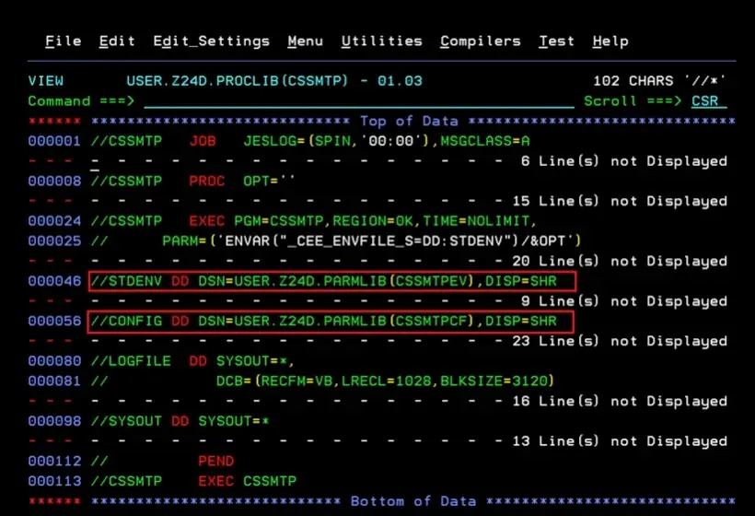This screenshot has width=755, height=516.
Task: Click the Bottom of Data marker line
Action: coord(381,501)
